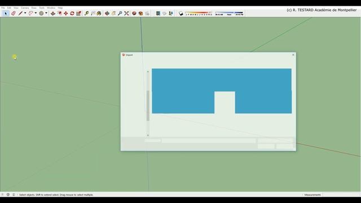361x203 pixels.
Task: Open the 3D Warehouse icon
Action: pos(134,14)
